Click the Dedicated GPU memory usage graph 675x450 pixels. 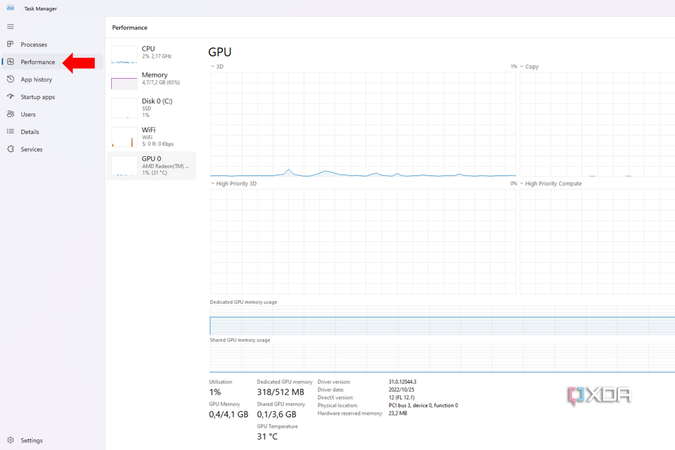pos(442,321)
